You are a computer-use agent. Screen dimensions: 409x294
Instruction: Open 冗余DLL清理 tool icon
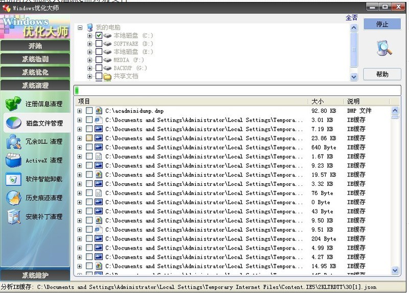[x=13, y=141]
